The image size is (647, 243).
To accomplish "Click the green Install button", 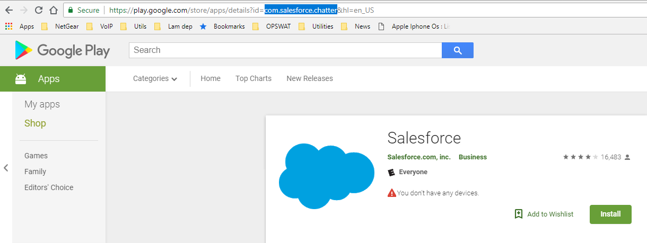I will pos(610,214).
